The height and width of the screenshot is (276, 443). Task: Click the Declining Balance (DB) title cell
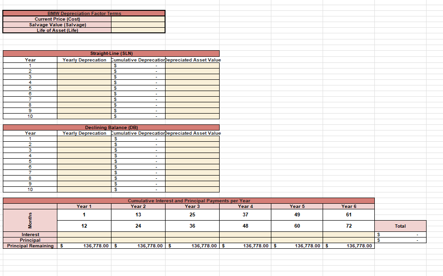point(111,127)
